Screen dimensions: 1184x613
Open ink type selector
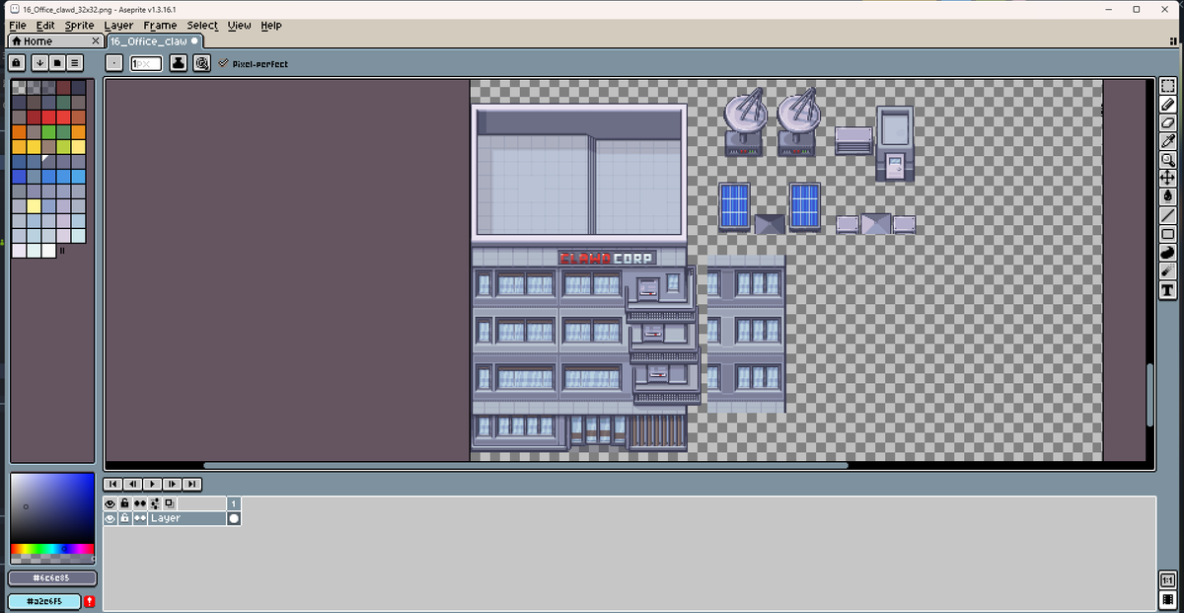tap(179, 63)
